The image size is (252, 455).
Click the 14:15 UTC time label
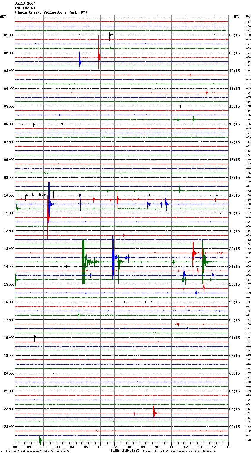tap(235, 142)
